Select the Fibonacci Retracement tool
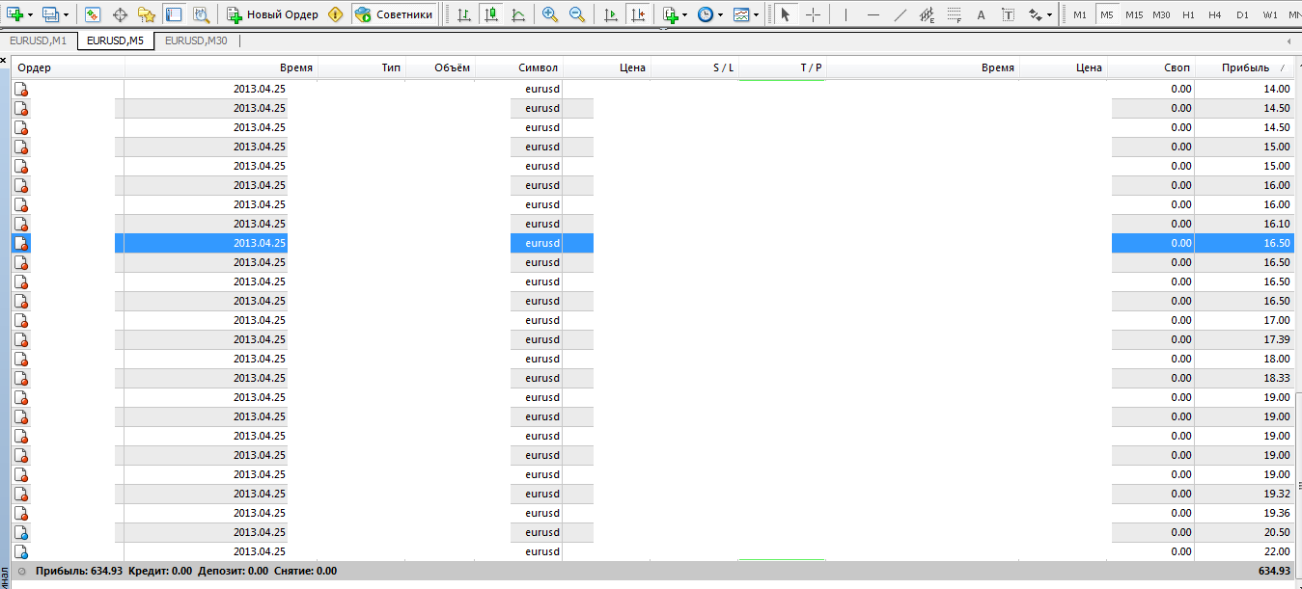Screen dimensions: 1302x589 coord(954,14)
